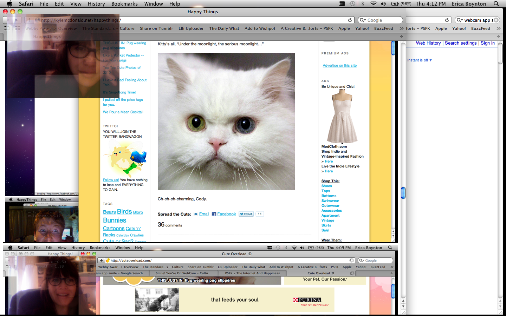
Task: Click the globe site icon in the address bar
Action: 38,20
